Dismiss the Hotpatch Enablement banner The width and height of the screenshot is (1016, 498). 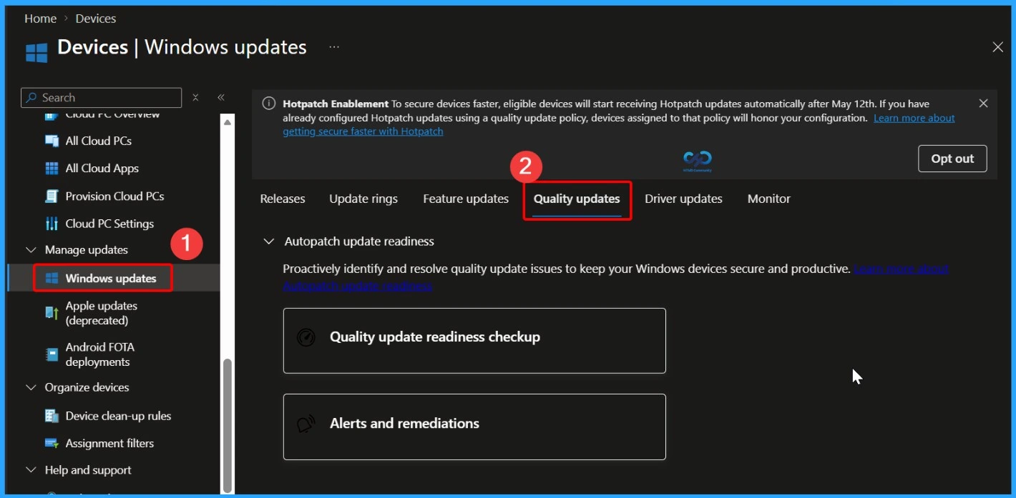pyautogui.click(x=984, y=104)
